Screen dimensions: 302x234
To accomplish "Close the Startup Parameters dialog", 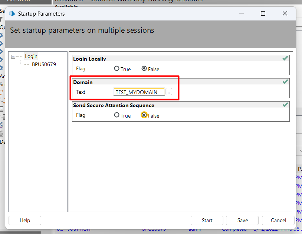I will tap(285, 13).
